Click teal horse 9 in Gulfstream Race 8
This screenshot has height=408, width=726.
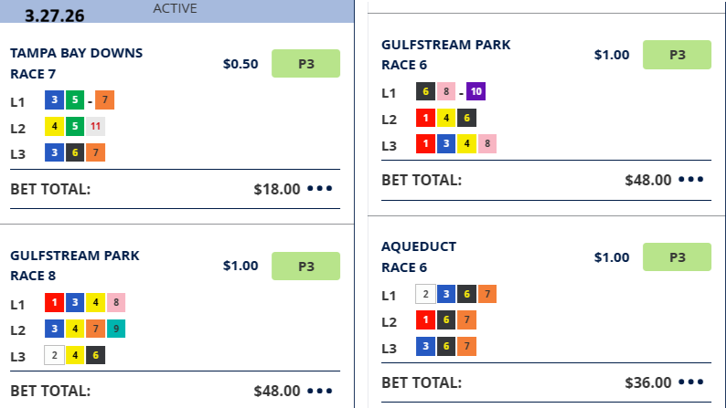click(115, 329)
